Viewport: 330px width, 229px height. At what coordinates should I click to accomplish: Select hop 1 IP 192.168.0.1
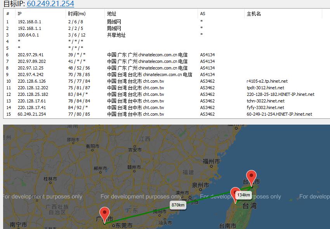pos(30,22)
